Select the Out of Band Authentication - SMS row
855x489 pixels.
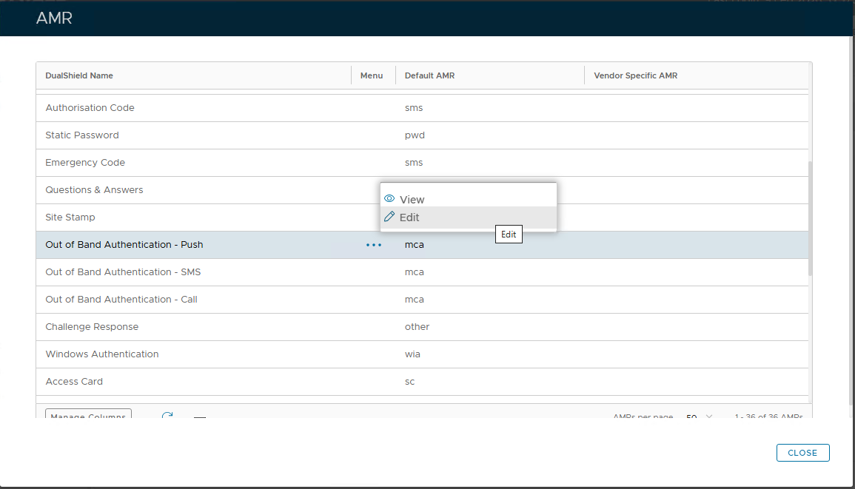click(123, 272)
